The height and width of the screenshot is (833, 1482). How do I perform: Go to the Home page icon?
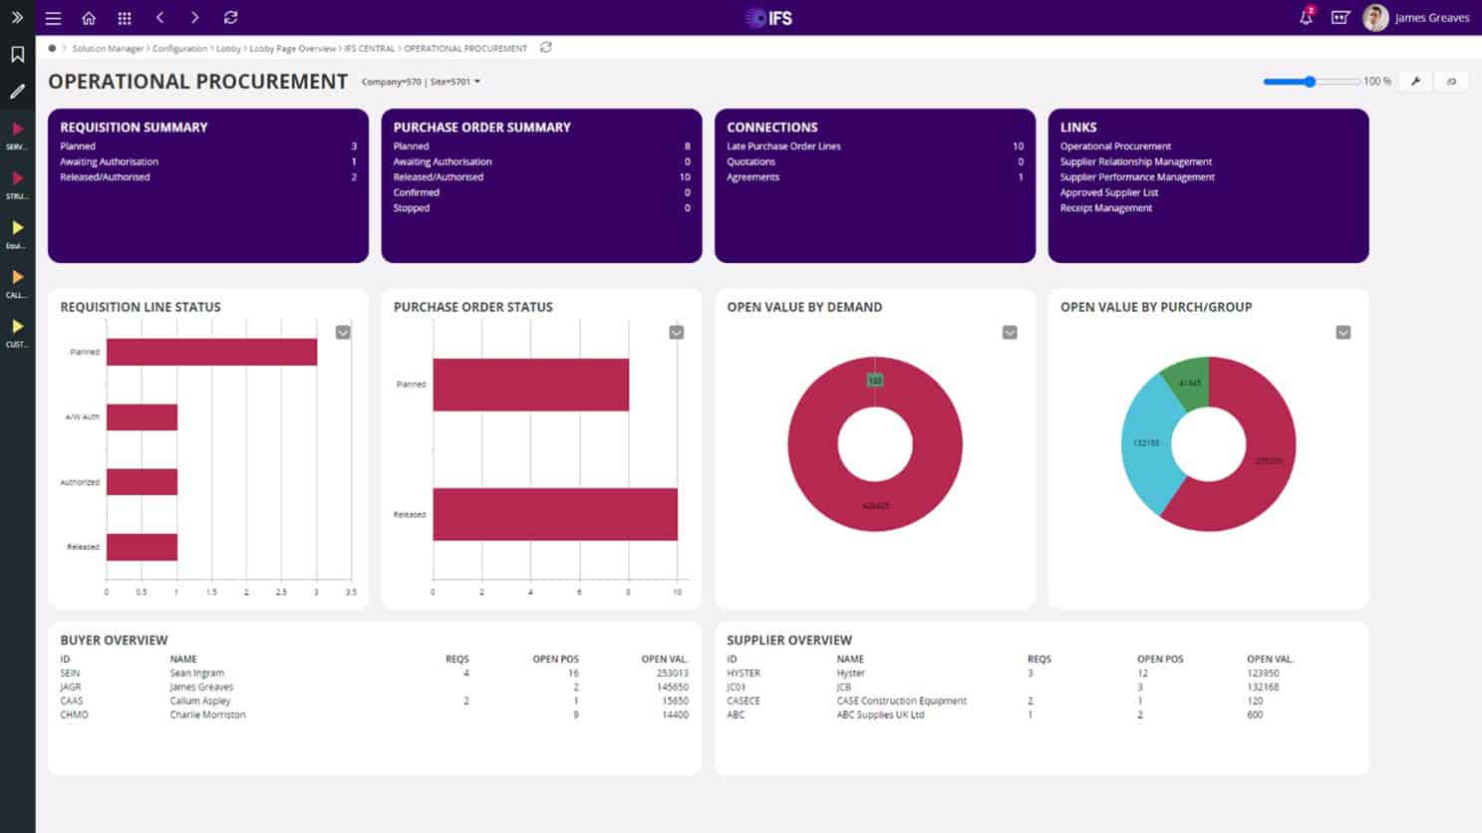click(89, 18)
